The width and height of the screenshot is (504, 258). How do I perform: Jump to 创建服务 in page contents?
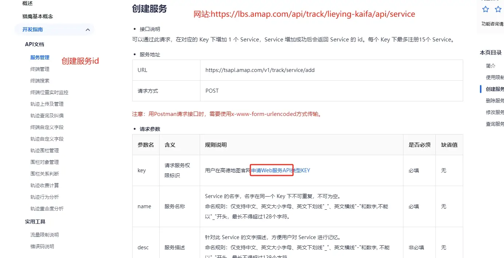(x=495, y=89)
